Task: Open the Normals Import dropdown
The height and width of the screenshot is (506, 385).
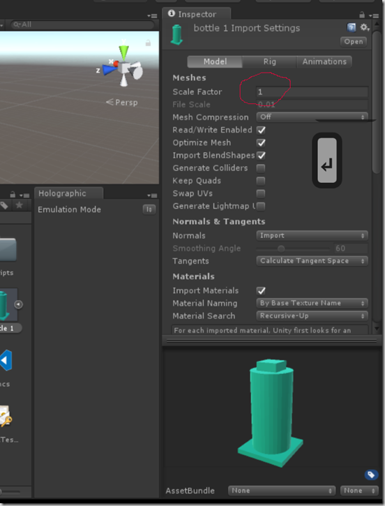Action: click(x=312, y=236)
